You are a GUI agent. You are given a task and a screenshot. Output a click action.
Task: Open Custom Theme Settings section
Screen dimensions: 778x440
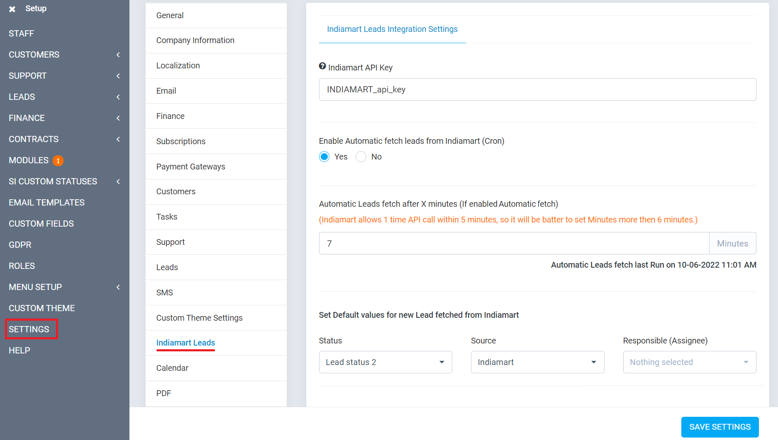click(x=199, y=318)
